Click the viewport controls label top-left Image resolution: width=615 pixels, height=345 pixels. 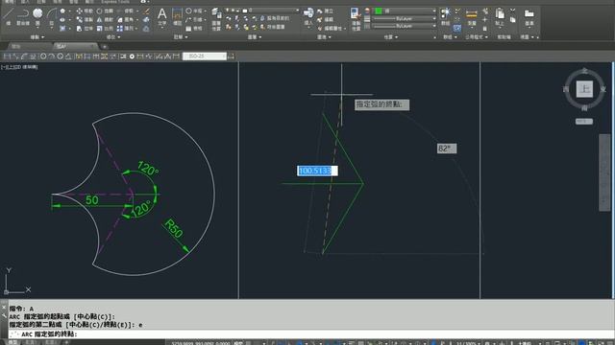(x=19, y=67)
